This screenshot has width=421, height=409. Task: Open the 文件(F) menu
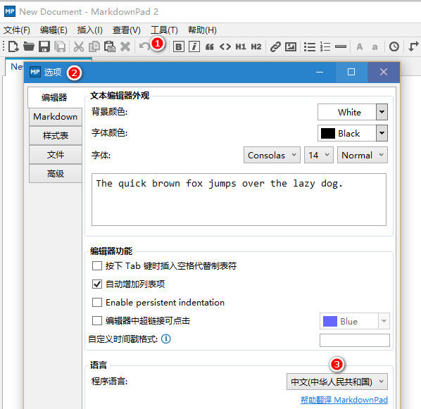(17, 30)
